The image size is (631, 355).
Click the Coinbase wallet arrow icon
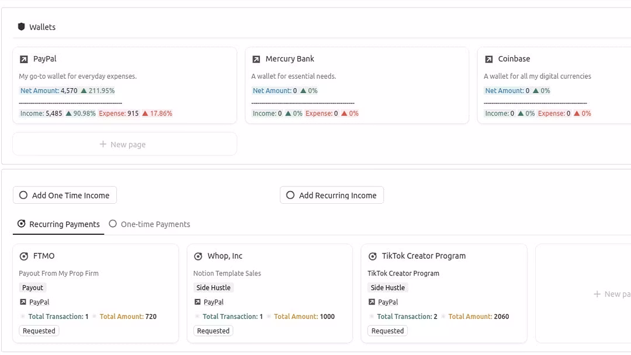pos(488,59)
